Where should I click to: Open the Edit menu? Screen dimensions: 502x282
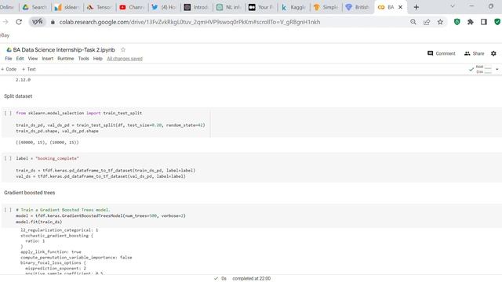20,59
